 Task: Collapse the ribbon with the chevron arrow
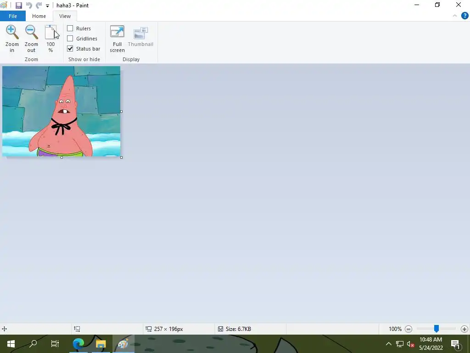pos(455,16)
